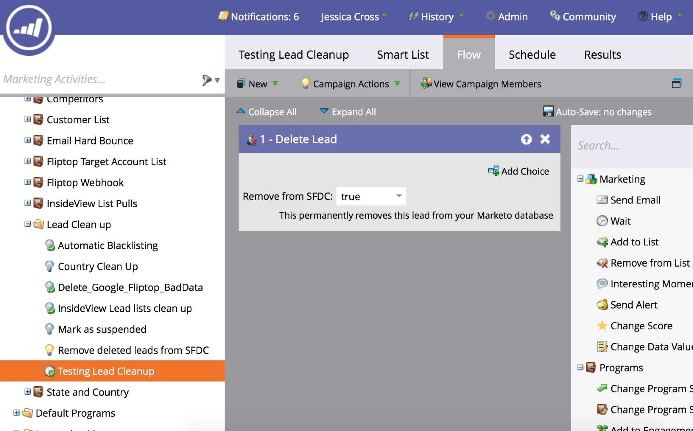Select the Send Alert flow action
693x431 pixels.
click(x=627, y=305)
